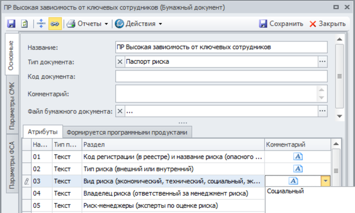Open the Отчеты printer menu
The width and height of the screenshot is (355, 213).
(87, 24)
